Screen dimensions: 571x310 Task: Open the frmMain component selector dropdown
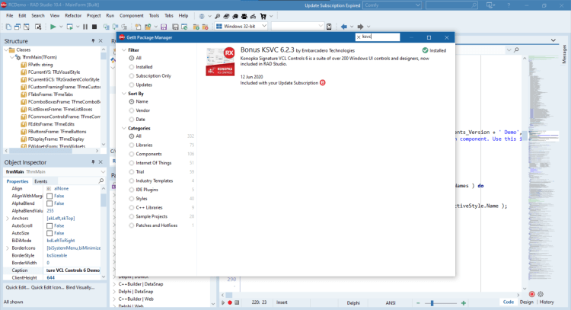(x=103, y=171)
